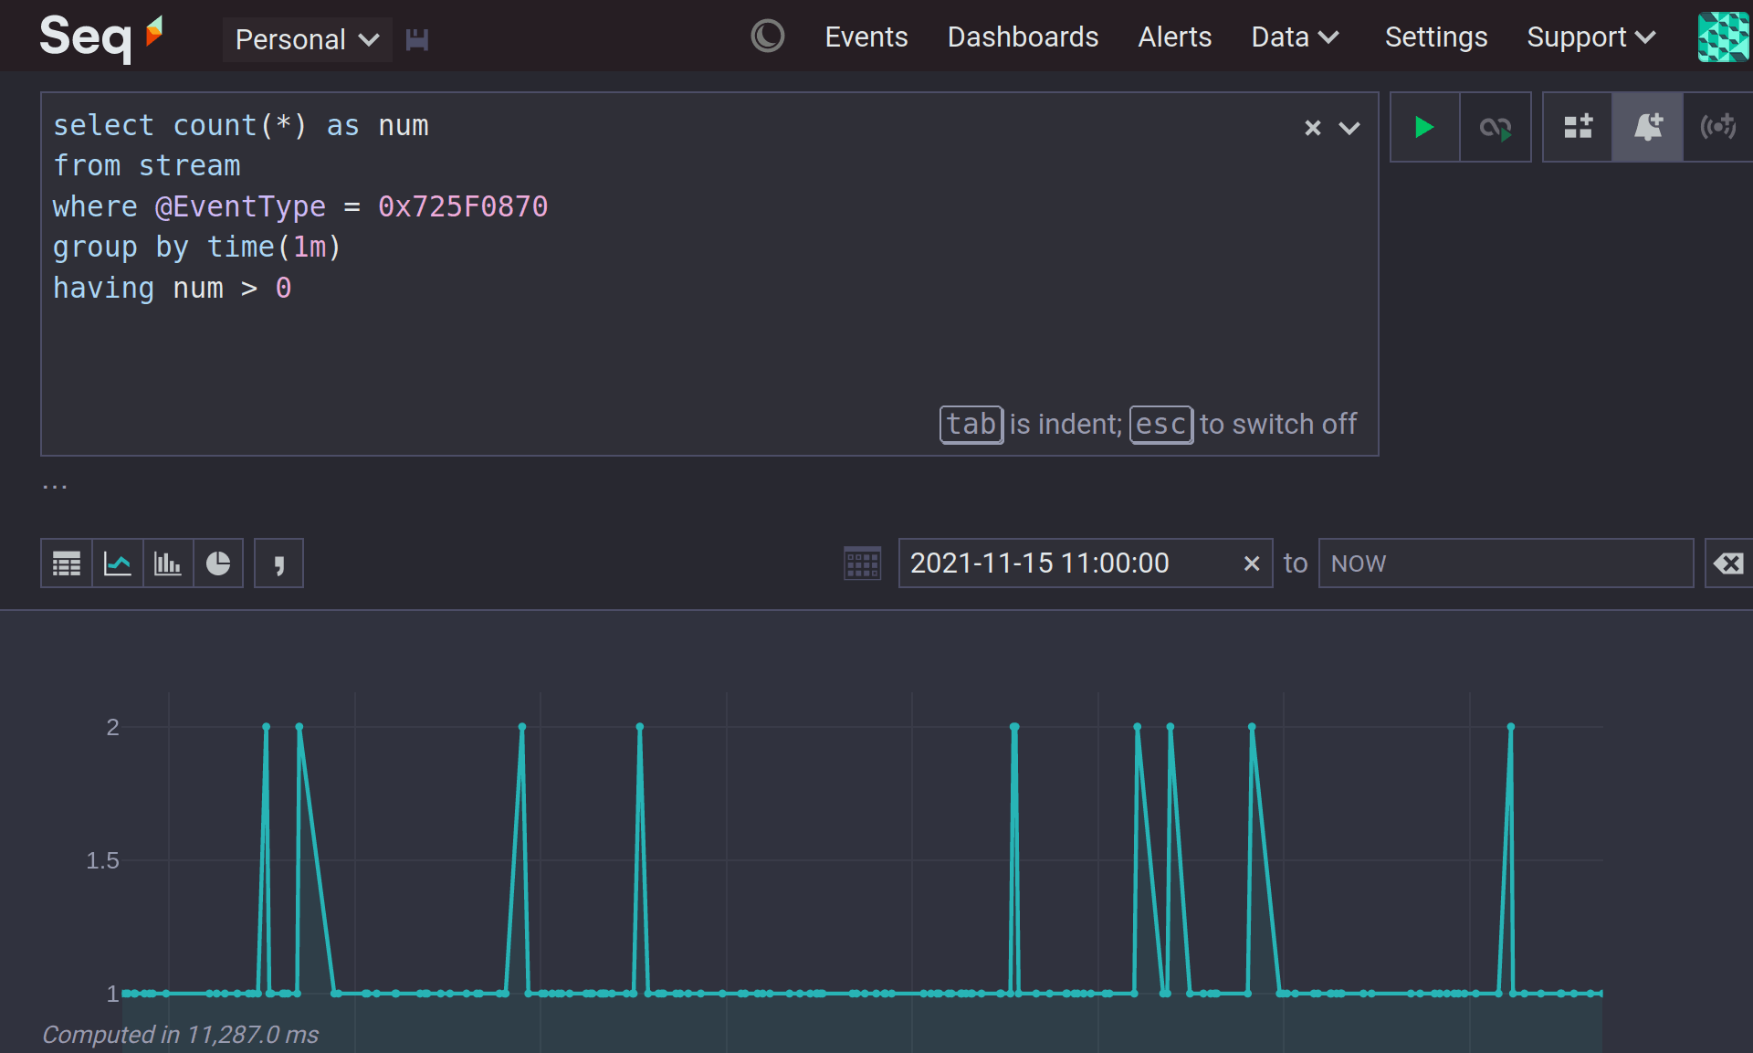Expand the Data menu
Screen dimensions: 1753x1053
tap(1295, 37)
